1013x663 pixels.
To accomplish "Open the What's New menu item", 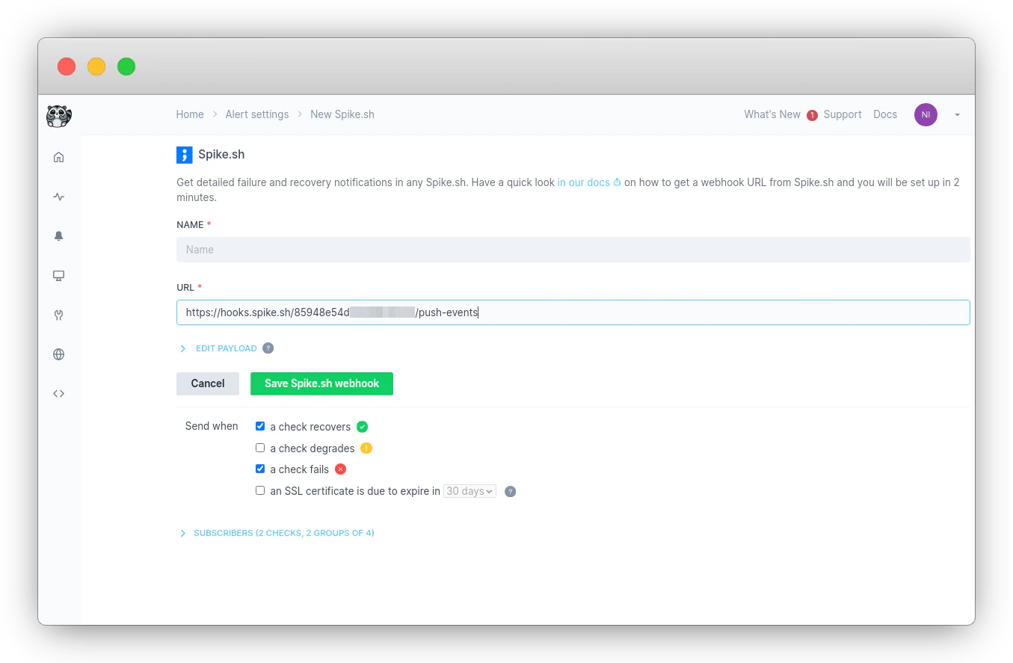I will coord(772,114).
